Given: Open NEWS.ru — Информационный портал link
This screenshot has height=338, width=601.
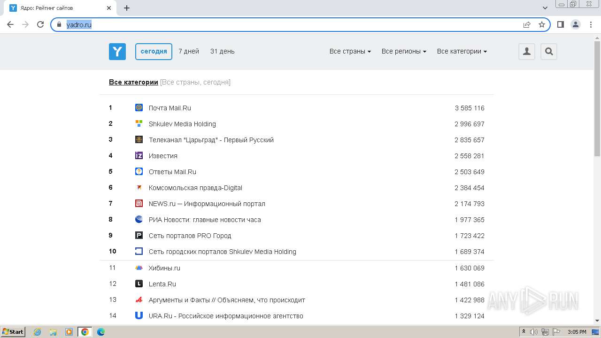Looking at the screenshot, I should click(207, 204).
